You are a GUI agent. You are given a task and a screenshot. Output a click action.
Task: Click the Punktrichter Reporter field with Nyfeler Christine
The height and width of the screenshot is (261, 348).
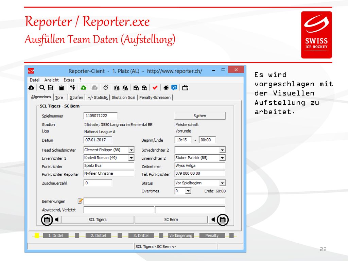click(x=109, y=173)
